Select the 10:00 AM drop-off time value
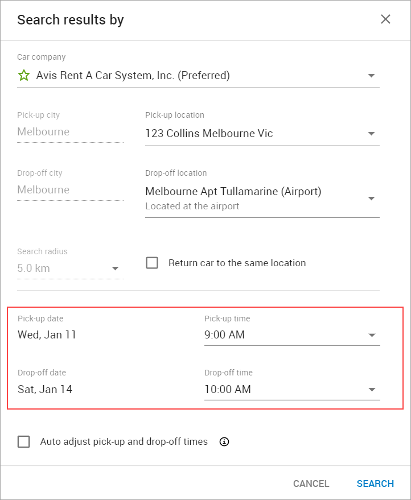 (228, 390)
